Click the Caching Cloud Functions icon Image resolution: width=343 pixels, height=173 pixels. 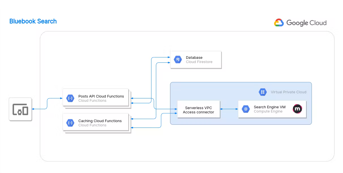tap(70, 123)
